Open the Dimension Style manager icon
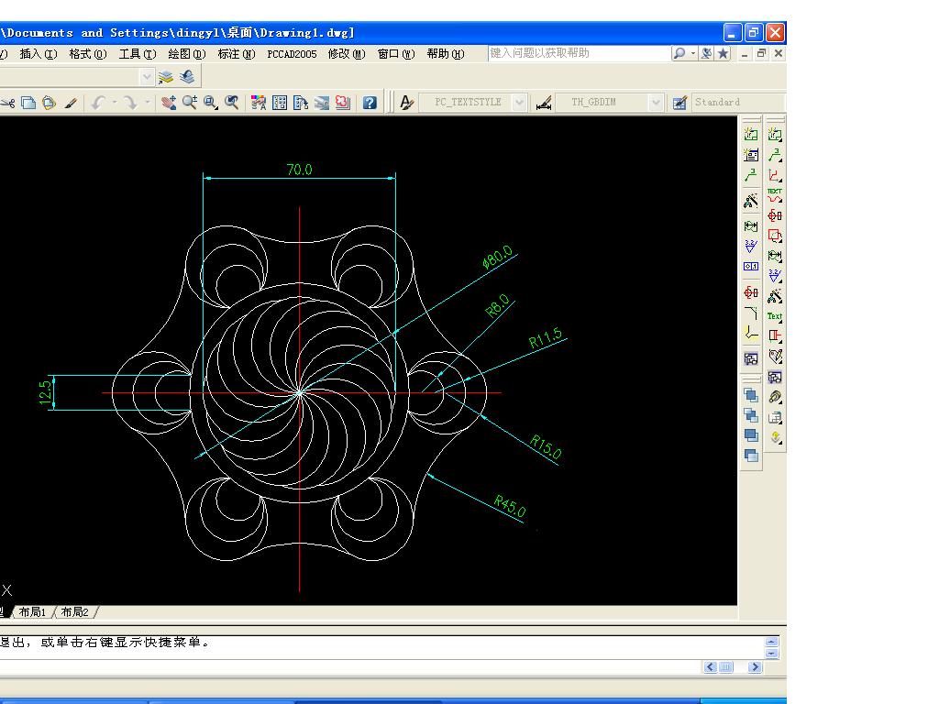The height and width of the screenshot is (704, 939). click(544, 103)
